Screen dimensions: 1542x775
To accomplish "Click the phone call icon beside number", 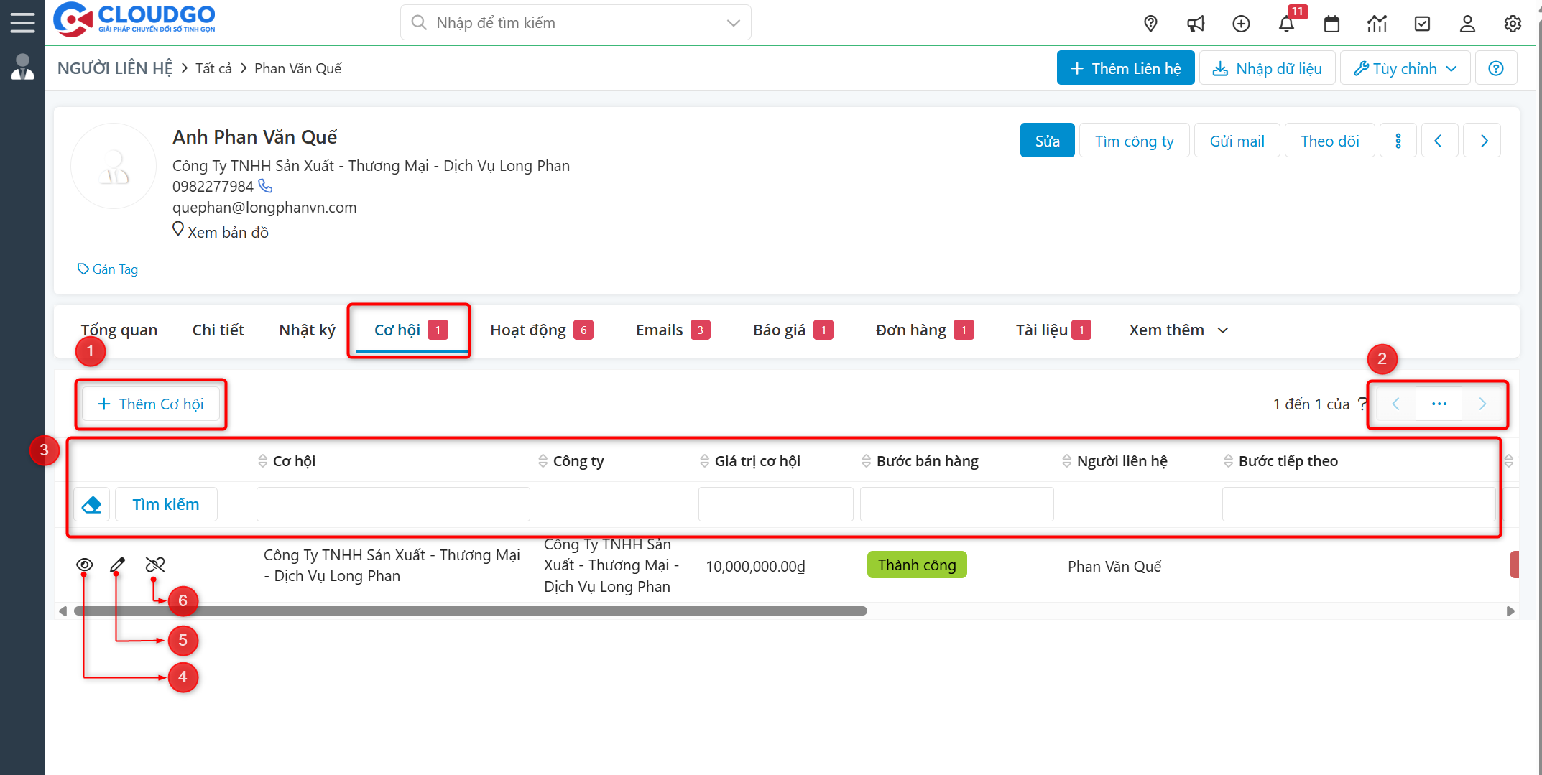I will point(266,186).
